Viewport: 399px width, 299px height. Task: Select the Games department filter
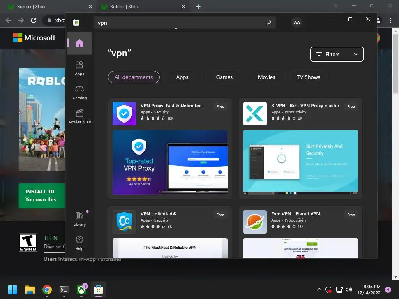pos(224,77)
